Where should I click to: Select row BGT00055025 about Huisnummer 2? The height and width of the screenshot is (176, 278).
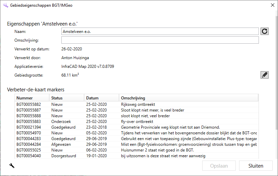pyautogui.click(x=136, y=150)
